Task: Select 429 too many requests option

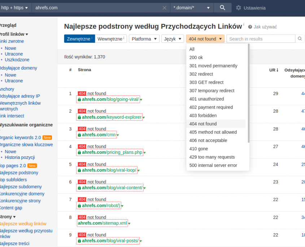Action: click(x=216, y=157)
